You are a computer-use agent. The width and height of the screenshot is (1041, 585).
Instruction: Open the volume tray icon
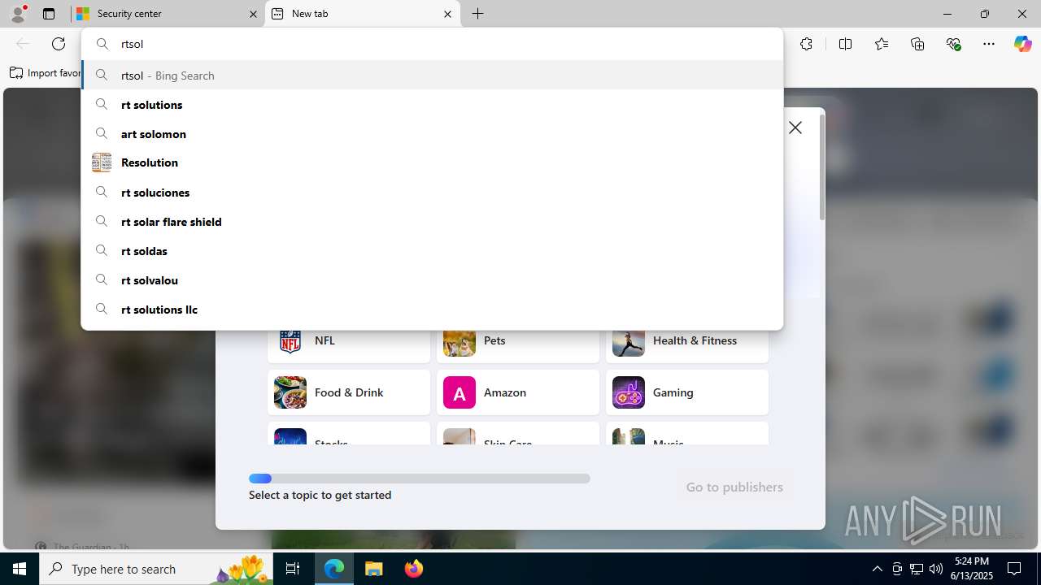point(936,569)
